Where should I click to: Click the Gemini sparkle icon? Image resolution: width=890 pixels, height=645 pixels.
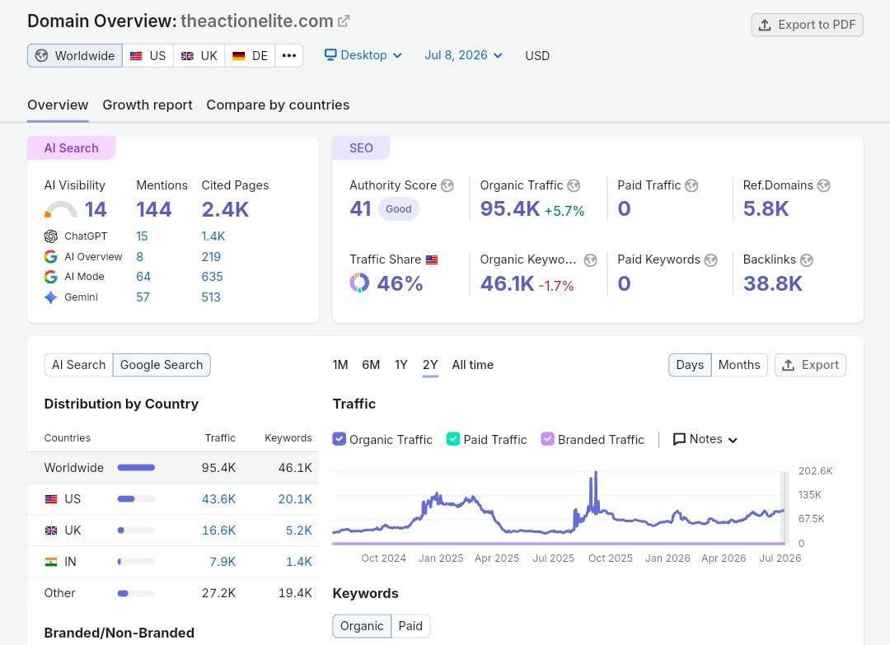(x=50, y=297)
